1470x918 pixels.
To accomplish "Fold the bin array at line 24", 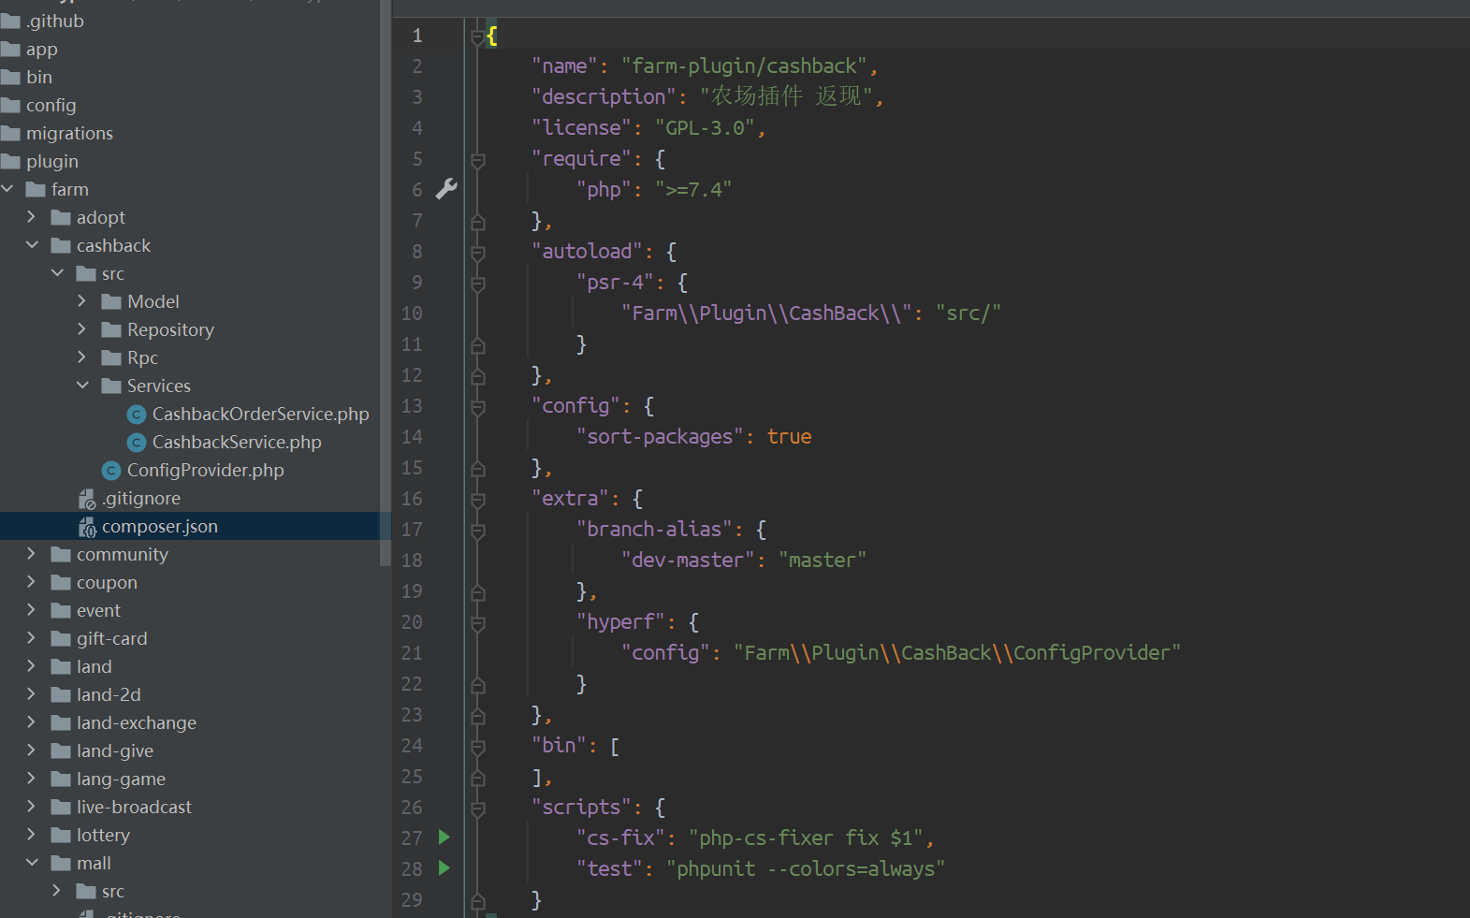I will coord(477,747).
